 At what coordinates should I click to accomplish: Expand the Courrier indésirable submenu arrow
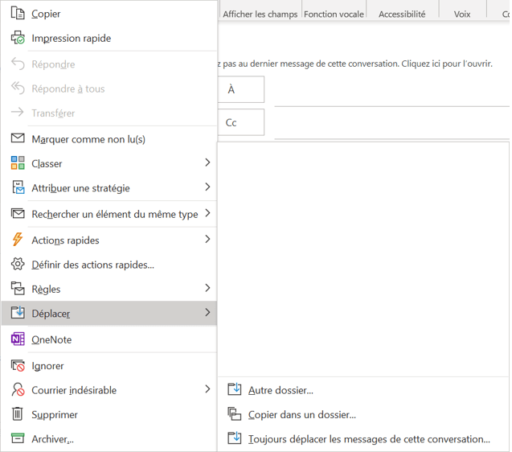point(207,389)
